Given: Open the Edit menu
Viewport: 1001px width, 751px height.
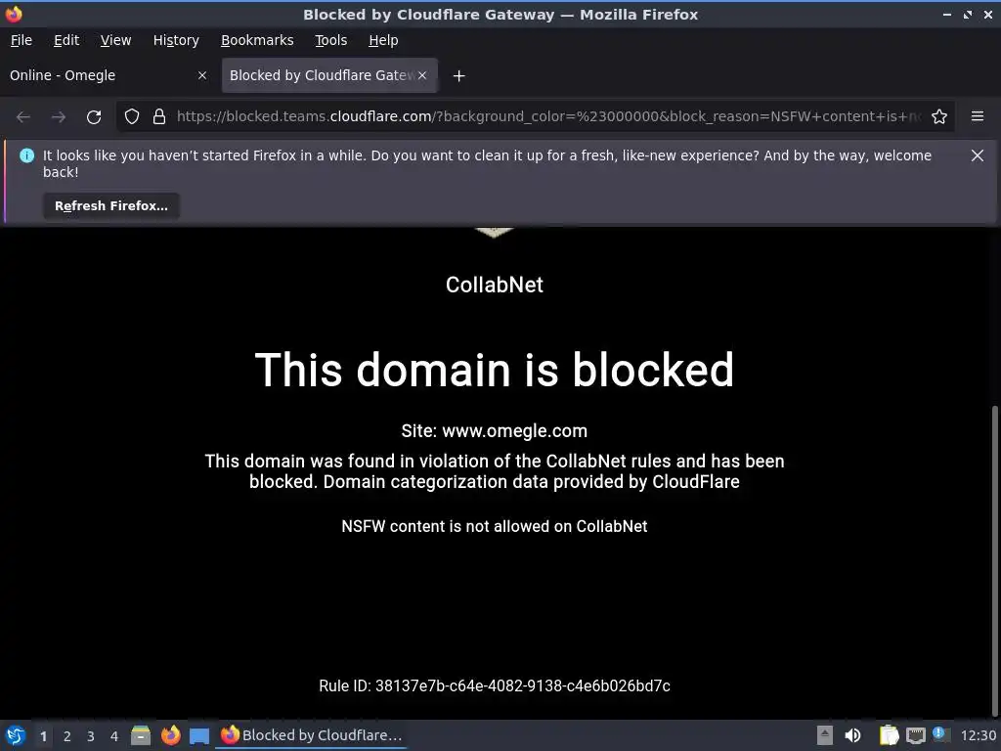Looking at the screenshot, I should tap(66, 40).
